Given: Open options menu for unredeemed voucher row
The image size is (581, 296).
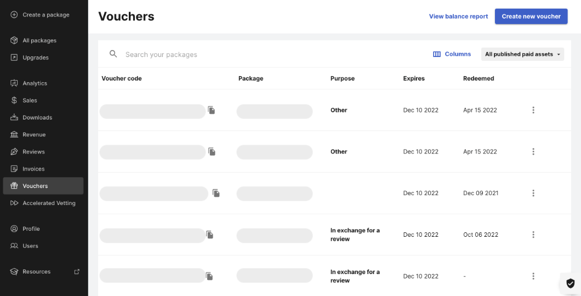Looking at the screenshot, I should pos(533,276).
